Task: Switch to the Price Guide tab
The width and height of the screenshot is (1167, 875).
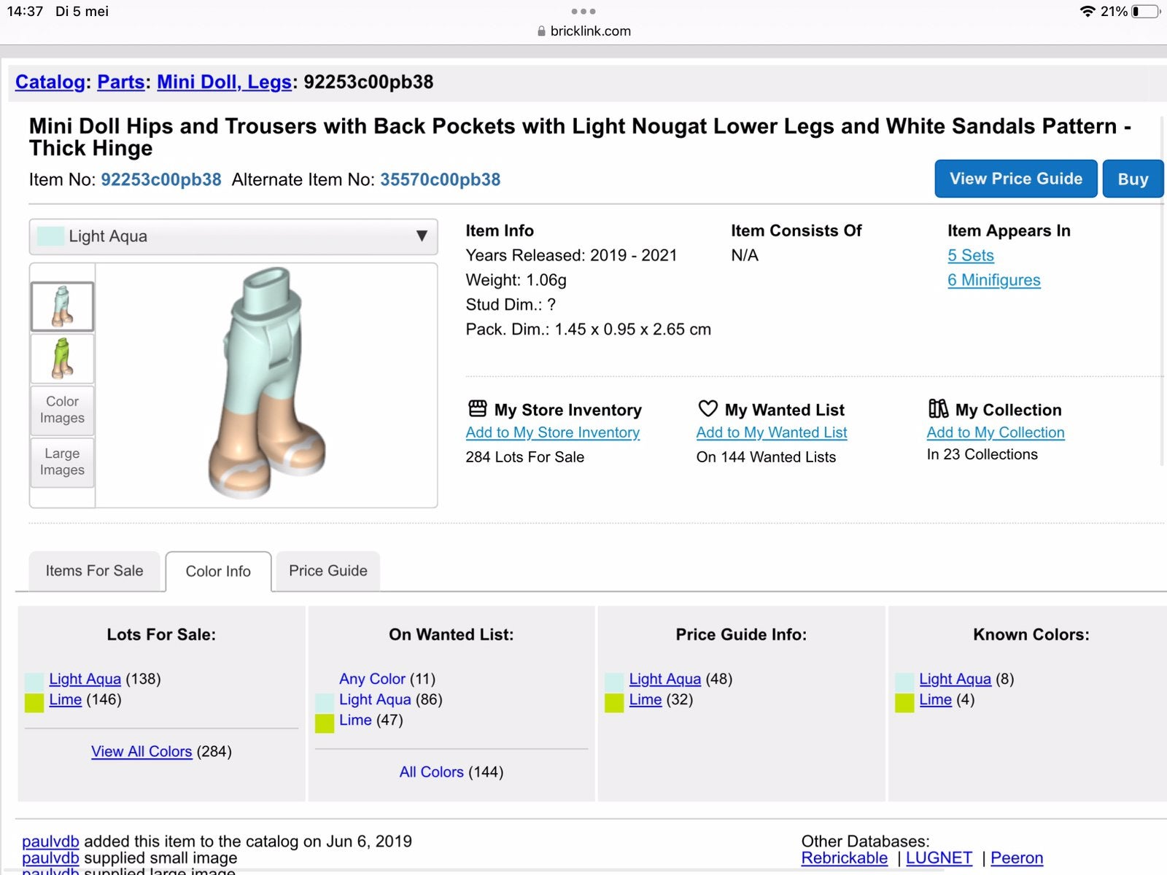Action: click(x=328, y=571)
